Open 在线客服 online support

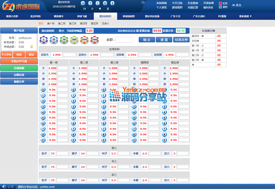point(19,68)
